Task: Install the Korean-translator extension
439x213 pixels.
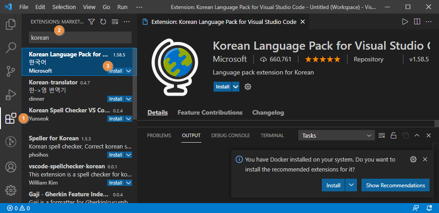Action: [x=116, y=99]
